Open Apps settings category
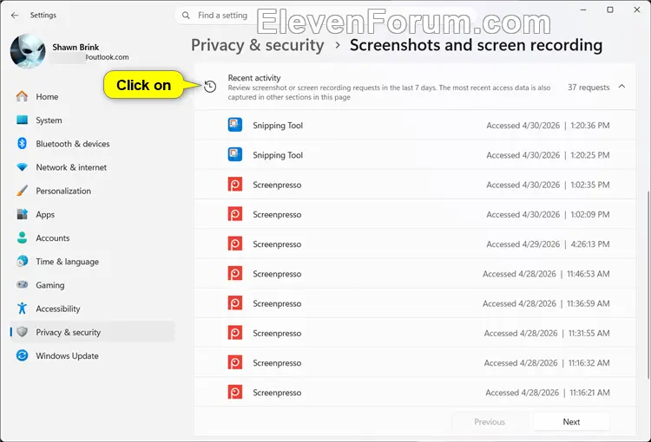This screenshot has width=651, height=442. click(92, 214)
